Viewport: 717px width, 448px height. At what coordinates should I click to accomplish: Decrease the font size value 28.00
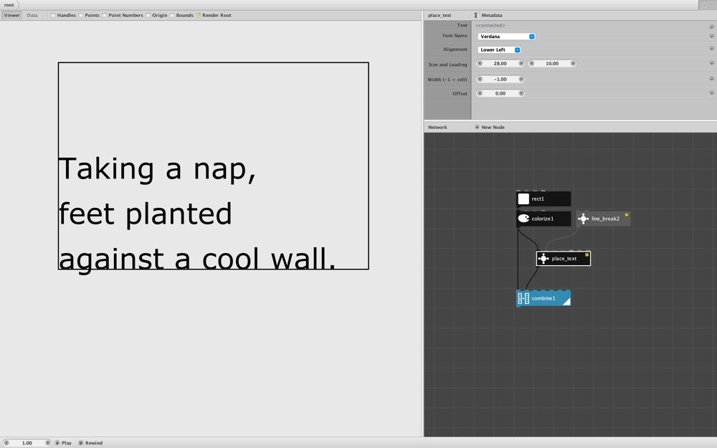tap(480, 64)
